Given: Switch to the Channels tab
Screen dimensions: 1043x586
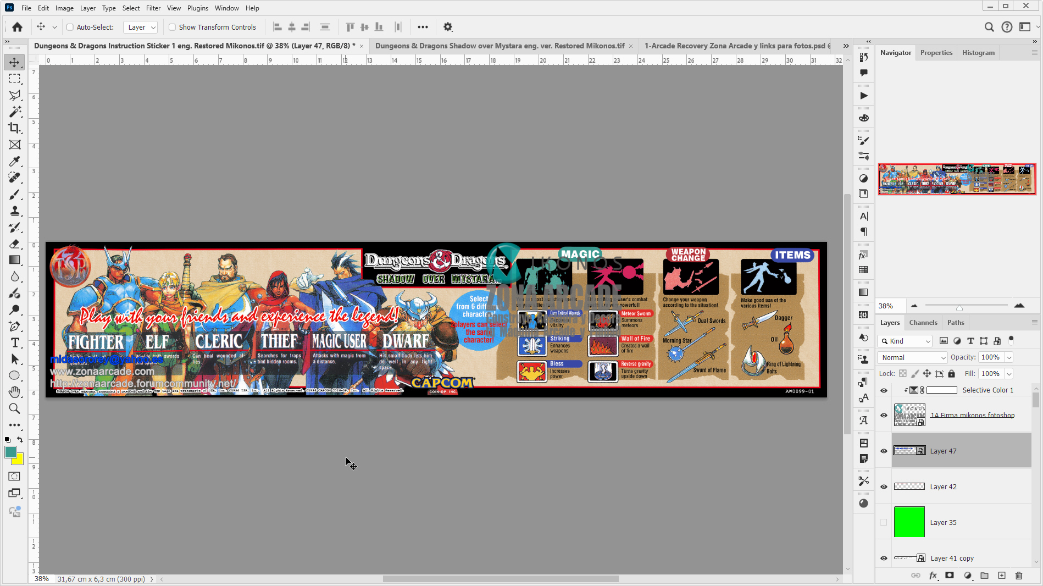Looking at the screenshot, I should (x=923, y=323).
